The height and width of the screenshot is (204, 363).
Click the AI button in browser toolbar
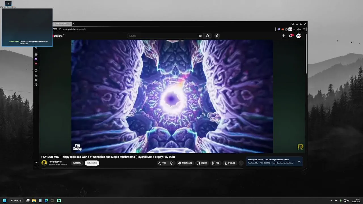tap(299, 29)
